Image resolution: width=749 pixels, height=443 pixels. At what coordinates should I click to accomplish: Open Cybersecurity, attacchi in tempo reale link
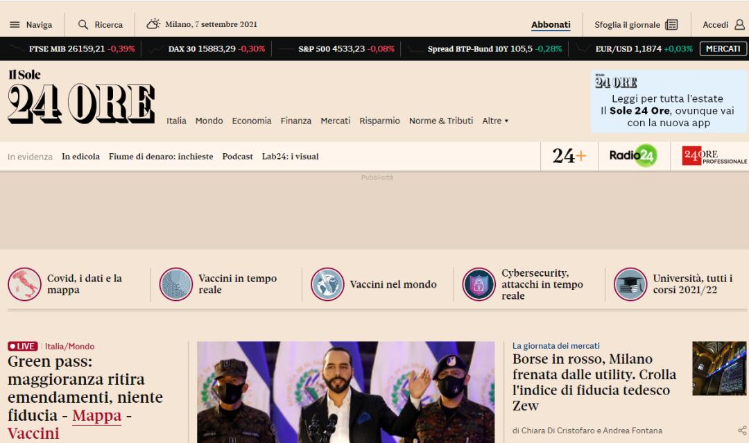[x=542, y=284]
